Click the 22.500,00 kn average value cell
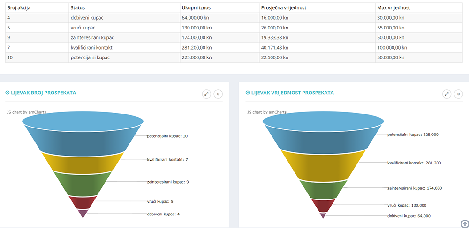 click(x=318, y=57)
